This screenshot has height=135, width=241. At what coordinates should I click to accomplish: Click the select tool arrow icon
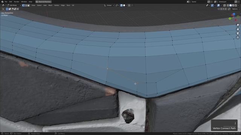click(x=3, y=9)
